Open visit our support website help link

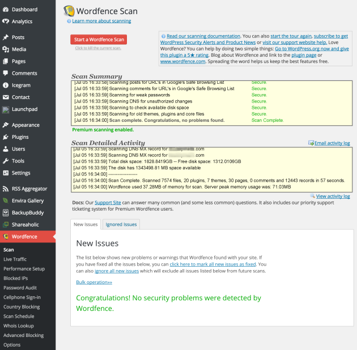point(295,42)
